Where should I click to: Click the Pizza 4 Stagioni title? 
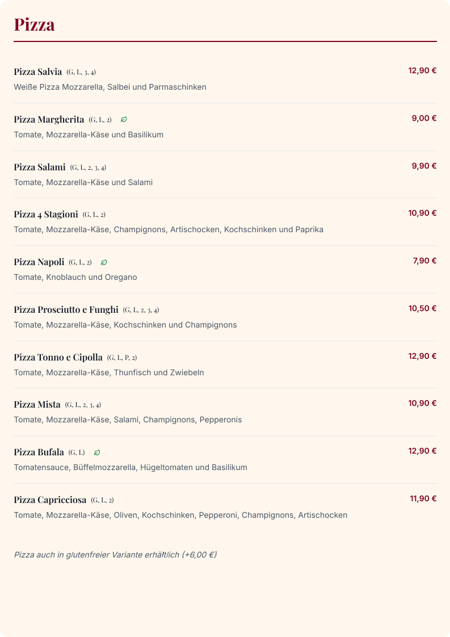click(46, 215)
